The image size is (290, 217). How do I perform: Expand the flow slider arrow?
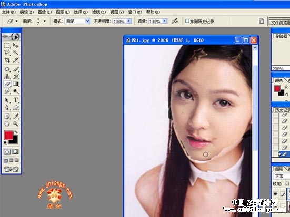click(165, 21)
